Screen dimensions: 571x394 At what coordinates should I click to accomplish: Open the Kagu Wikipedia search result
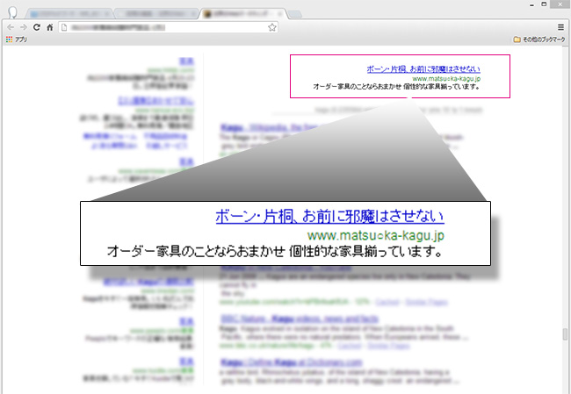pos(270,127)
